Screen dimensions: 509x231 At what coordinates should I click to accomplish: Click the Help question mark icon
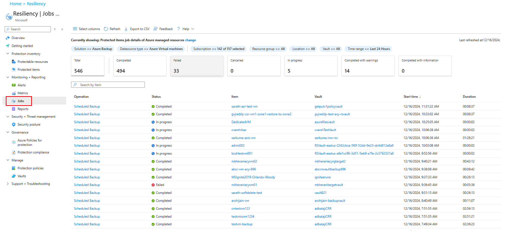[x=178, y=29]
